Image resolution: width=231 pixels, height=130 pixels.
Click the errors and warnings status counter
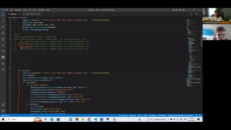click(5, 116)
